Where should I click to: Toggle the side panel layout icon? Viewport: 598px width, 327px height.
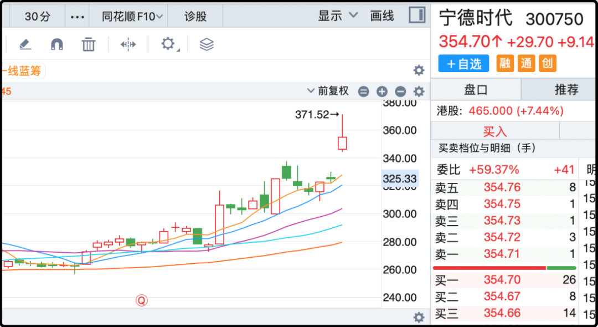(x=416, y=16)
